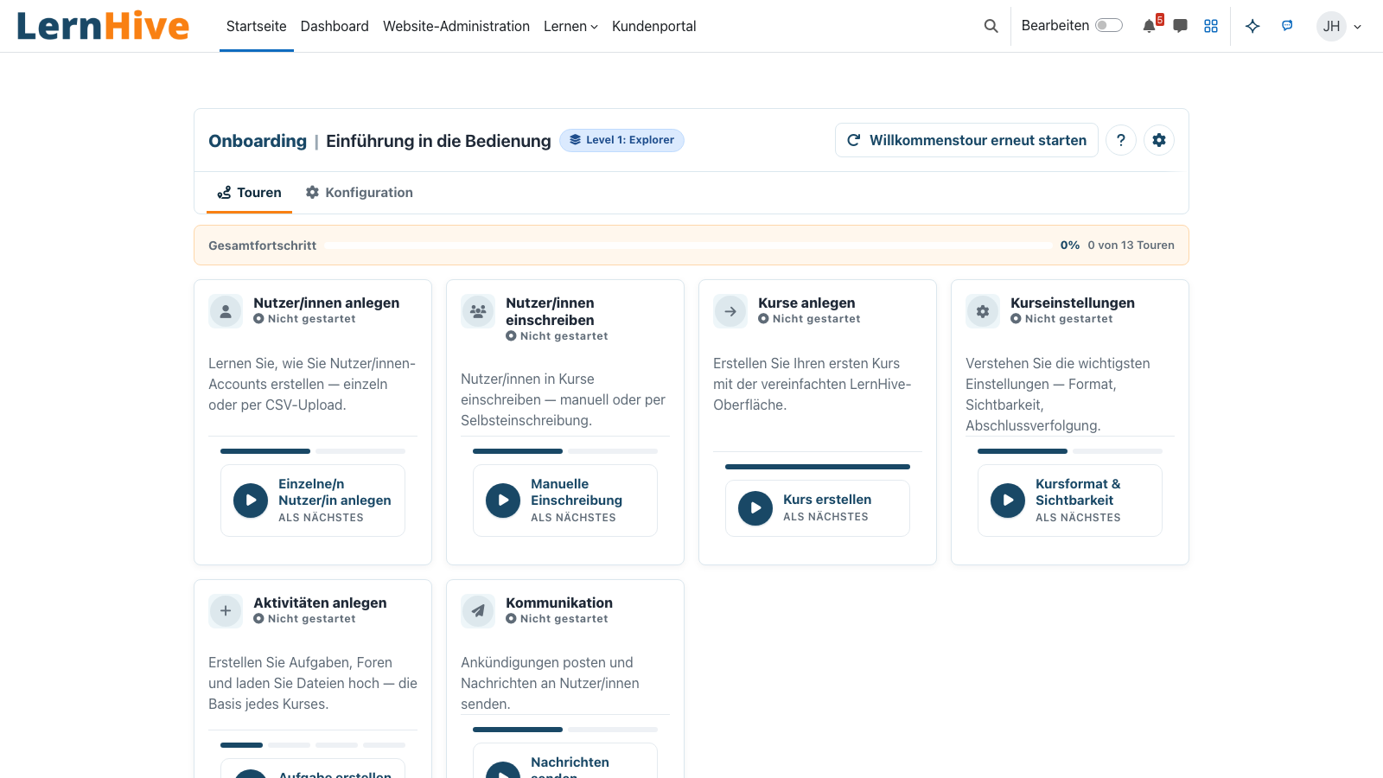
Task: Click the question mark help button
Action: coord(1121,140)
